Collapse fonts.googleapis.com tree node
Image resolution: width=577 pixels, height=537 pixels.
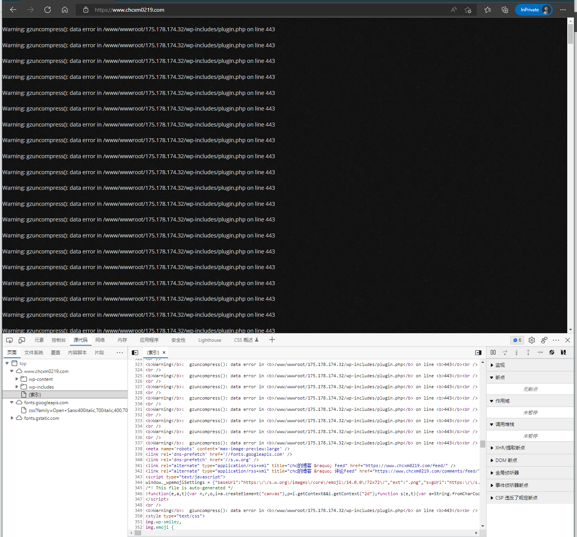[12, 403]
